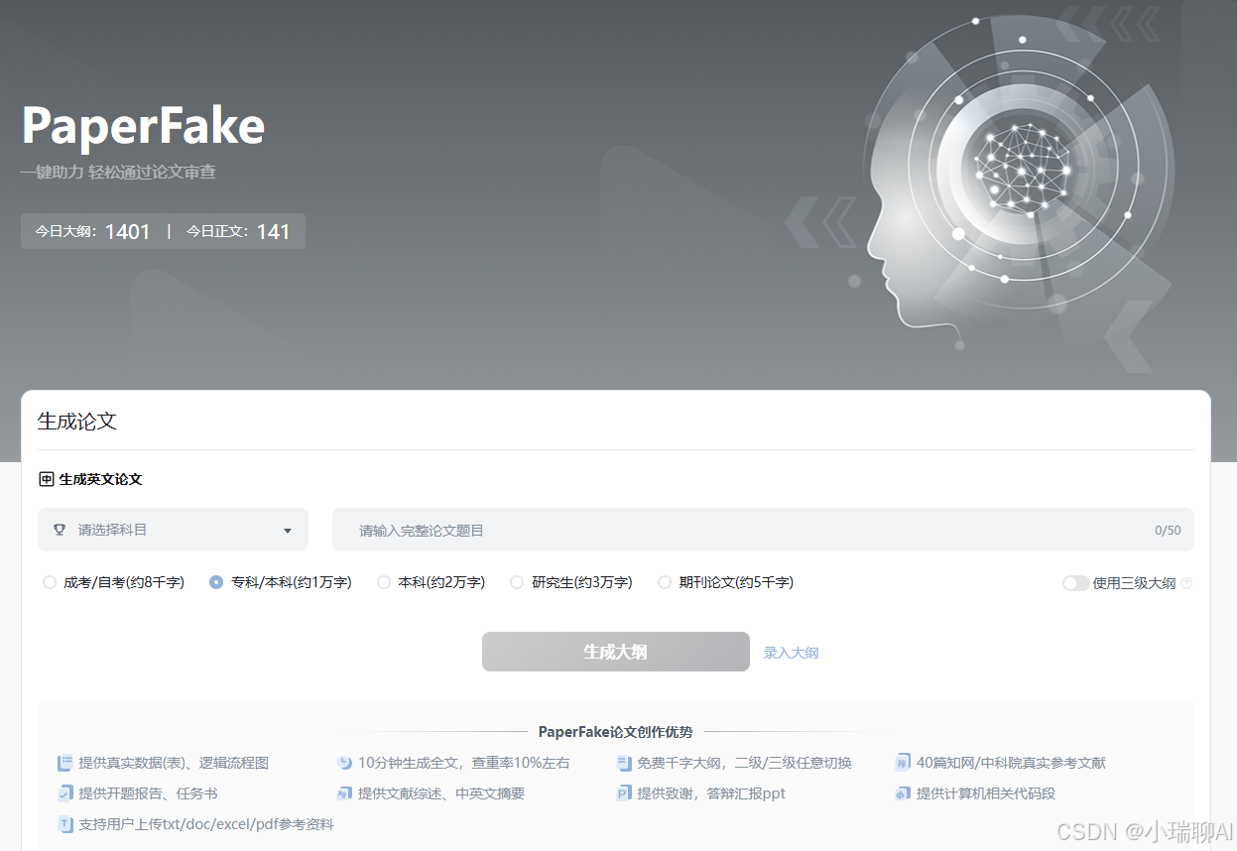Open the 请选择科目 subject dropdown

point(173,530)
